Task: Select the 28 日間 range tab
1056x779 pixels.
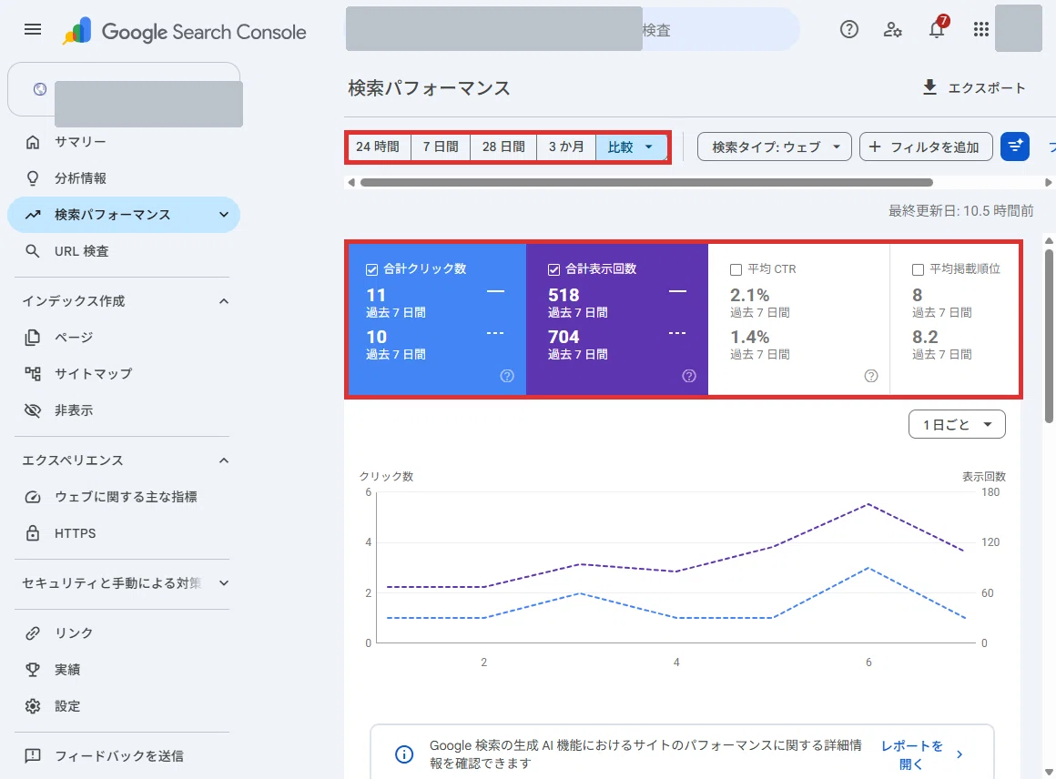Action: tap(503, 147)
